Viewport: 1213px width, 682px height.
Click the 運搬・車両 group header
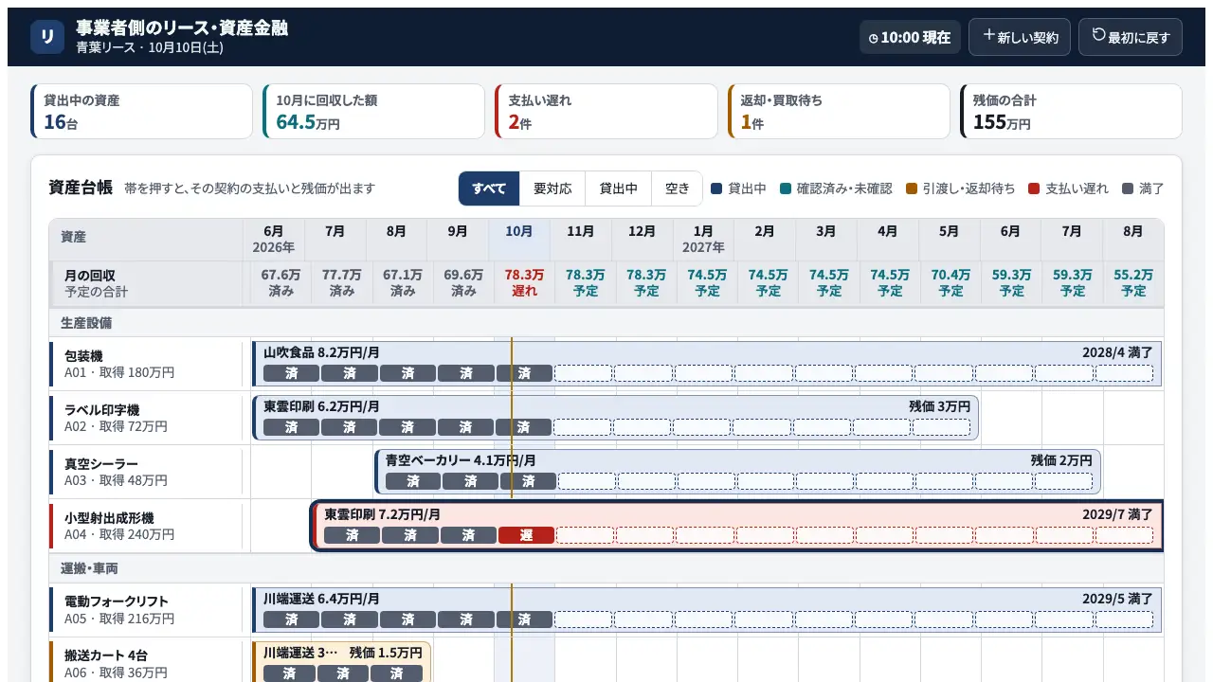pos(606,568)
